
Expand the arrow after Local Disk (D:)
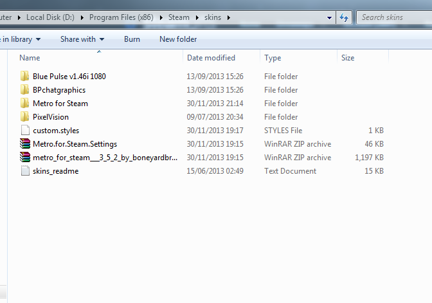pyautogui.click(x=82, y=17)
